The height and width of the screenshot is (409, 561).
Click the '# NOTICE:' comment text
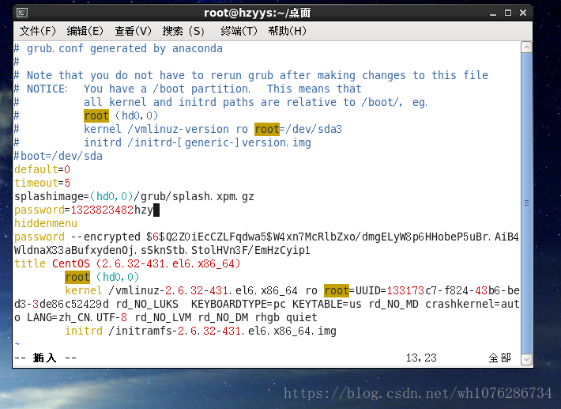(40, 89)
